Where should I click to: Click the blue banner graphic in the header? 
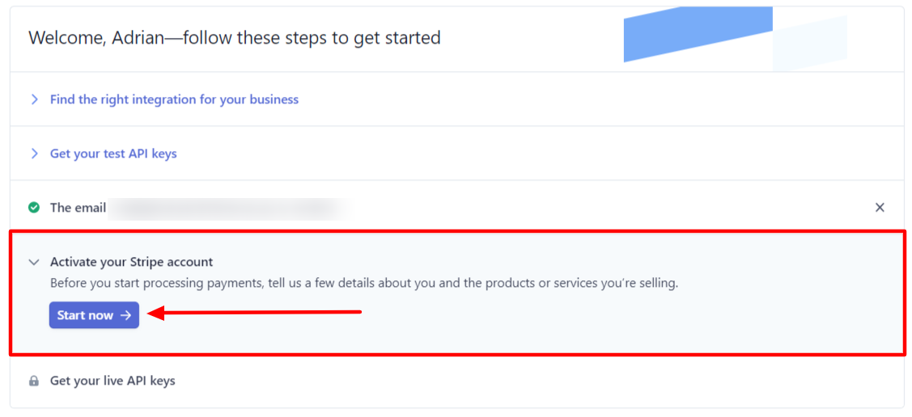coord(696,34)
